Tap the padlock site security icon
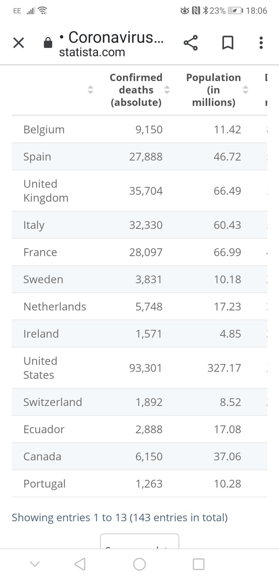This screenshot has width=279, height=580. (48, 43)
